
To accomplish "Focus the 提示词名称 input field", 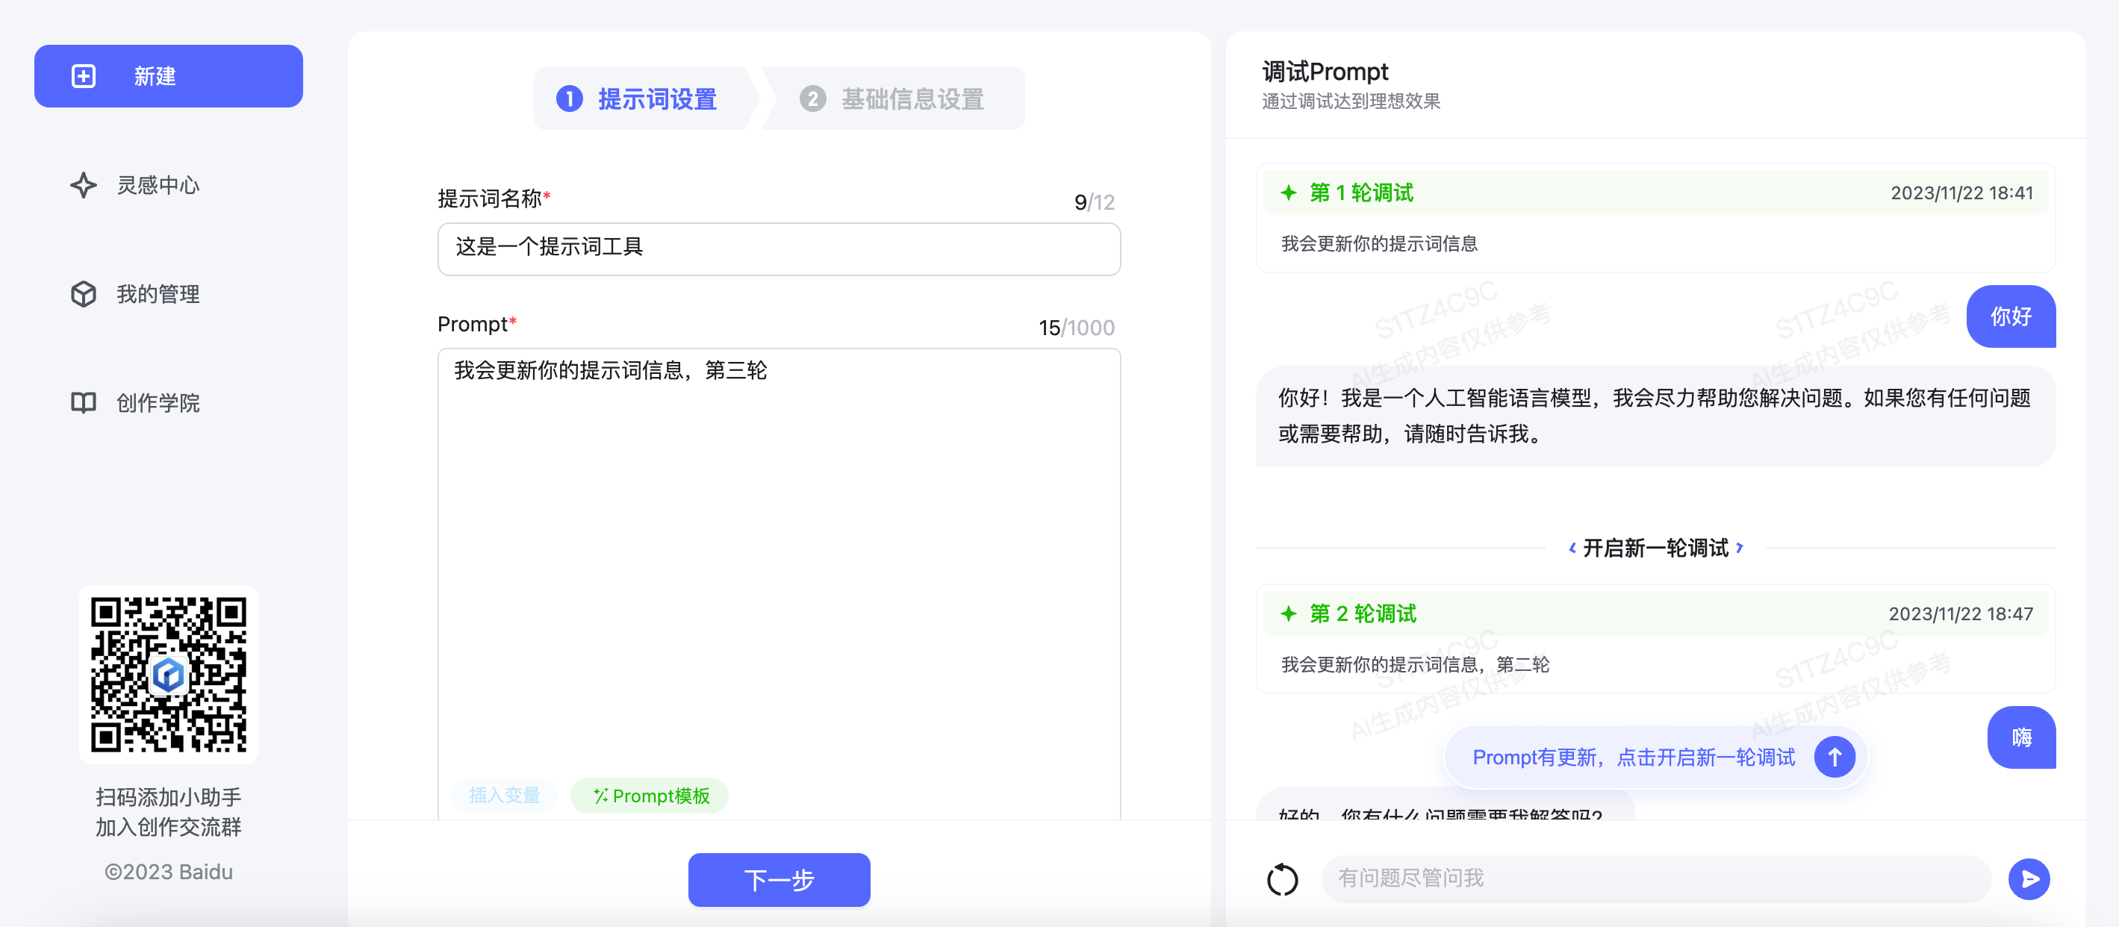I will (778, 249).
